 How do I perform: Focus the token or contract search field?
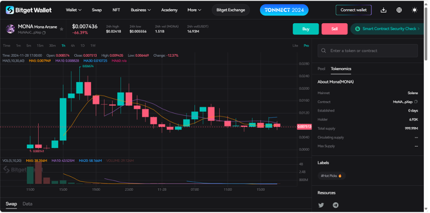368,51
